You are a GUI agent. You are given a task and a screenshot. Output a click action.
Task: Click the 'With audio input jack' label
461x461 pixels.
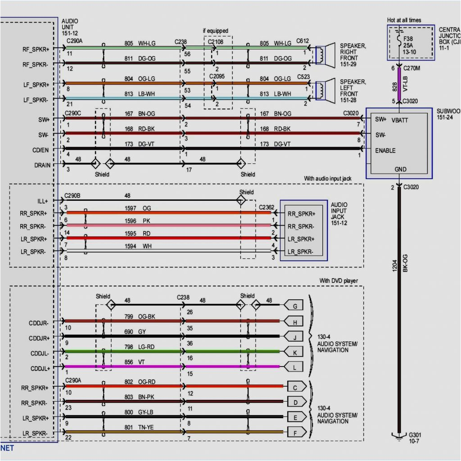[x=327, y=179]
